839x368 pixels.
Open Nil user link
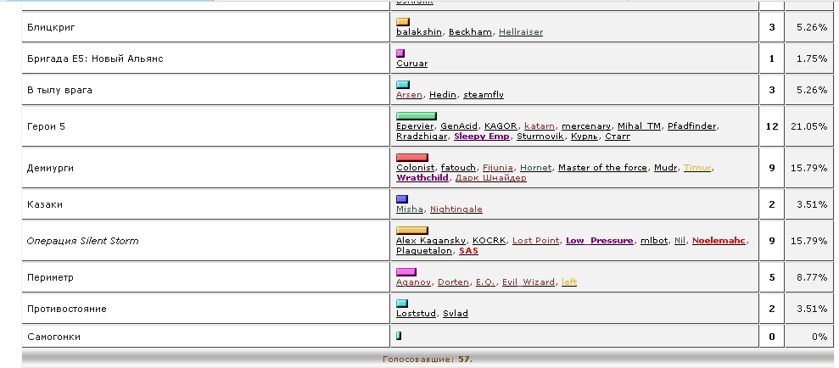click(x=680, y=241)
